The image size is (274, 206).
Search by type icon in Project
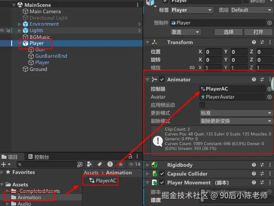(x=89, y=164)
